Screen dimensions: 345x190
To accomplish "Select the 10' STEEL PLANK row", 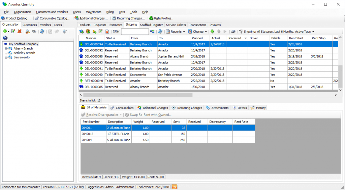I will (168, 134).
